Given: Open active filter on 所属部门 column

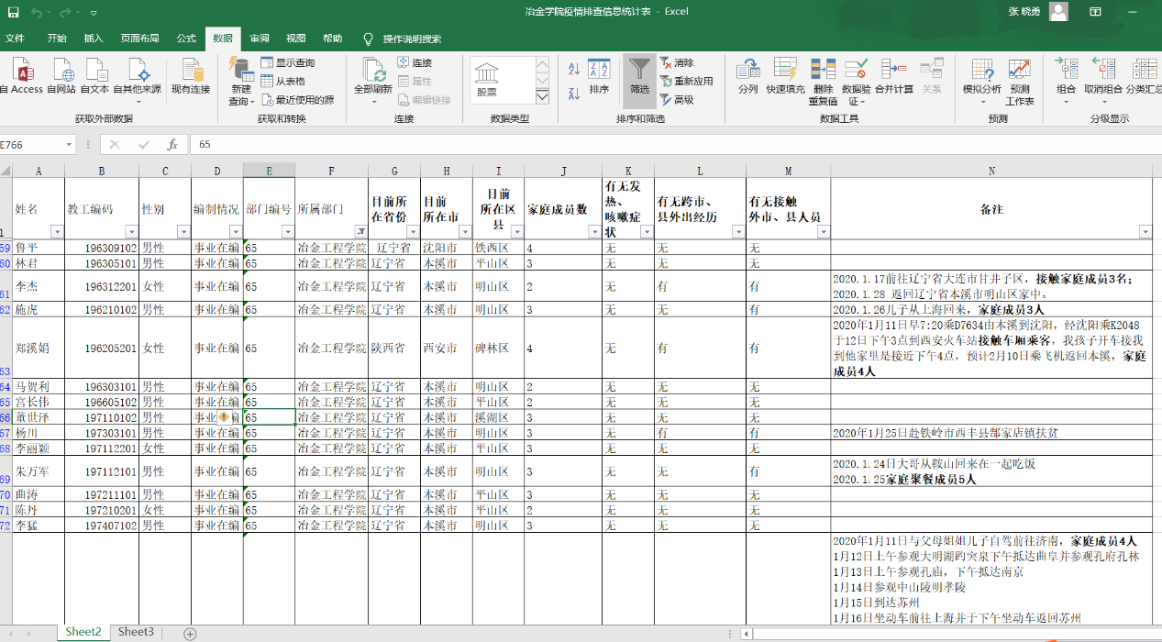Looking at the screenshot, I should 360,232.
